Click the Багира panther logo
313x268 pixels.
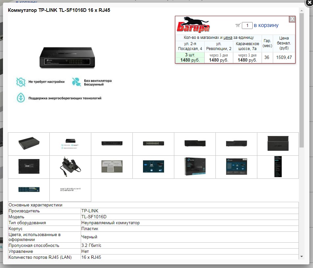click(x=193, y=25)
